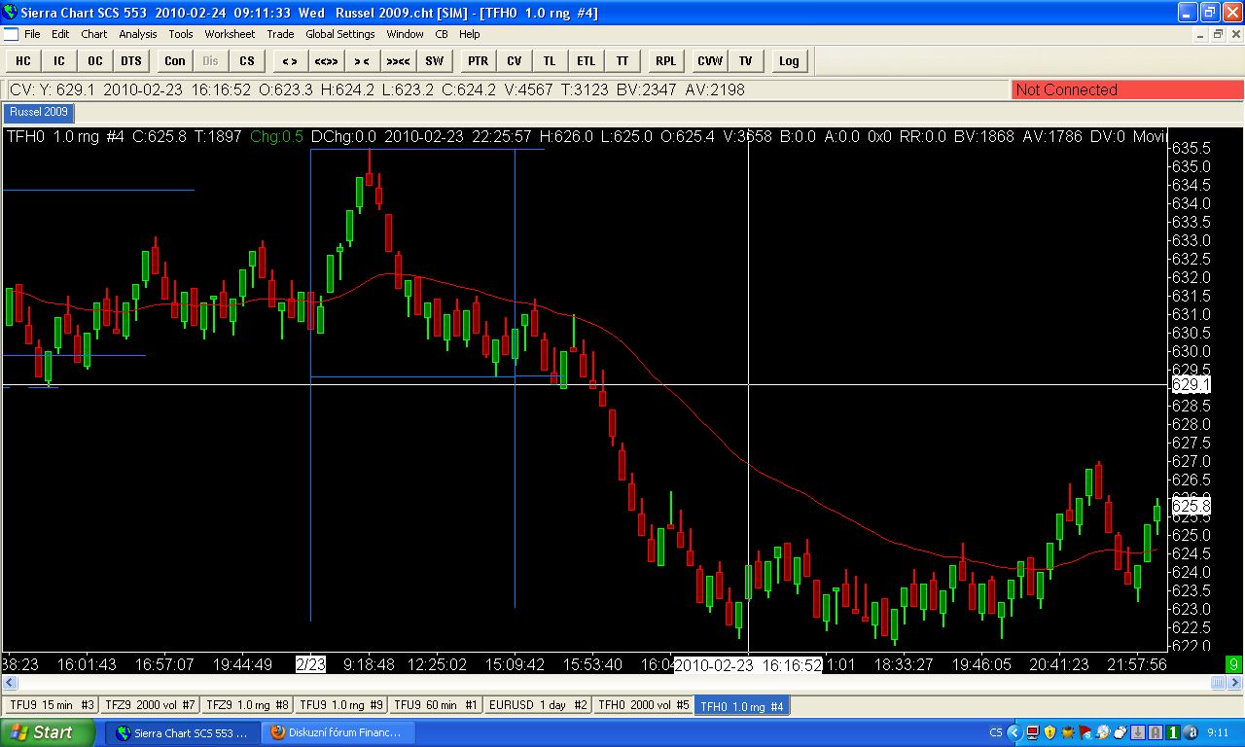Click the Not Connected status indicator

point(1126,89)
